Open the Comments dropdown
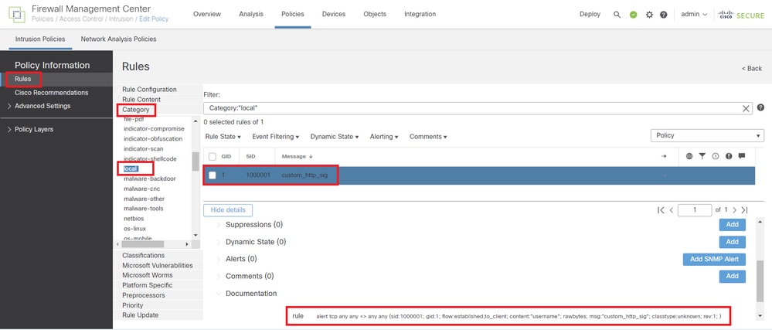The image size is (772, 330). (428, 137)
